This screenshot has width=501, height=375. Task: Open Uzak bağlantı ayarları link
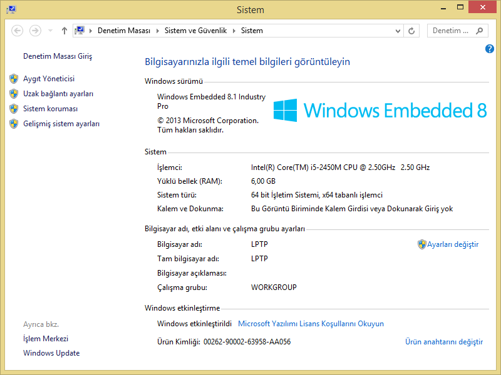tap(58, 94)
